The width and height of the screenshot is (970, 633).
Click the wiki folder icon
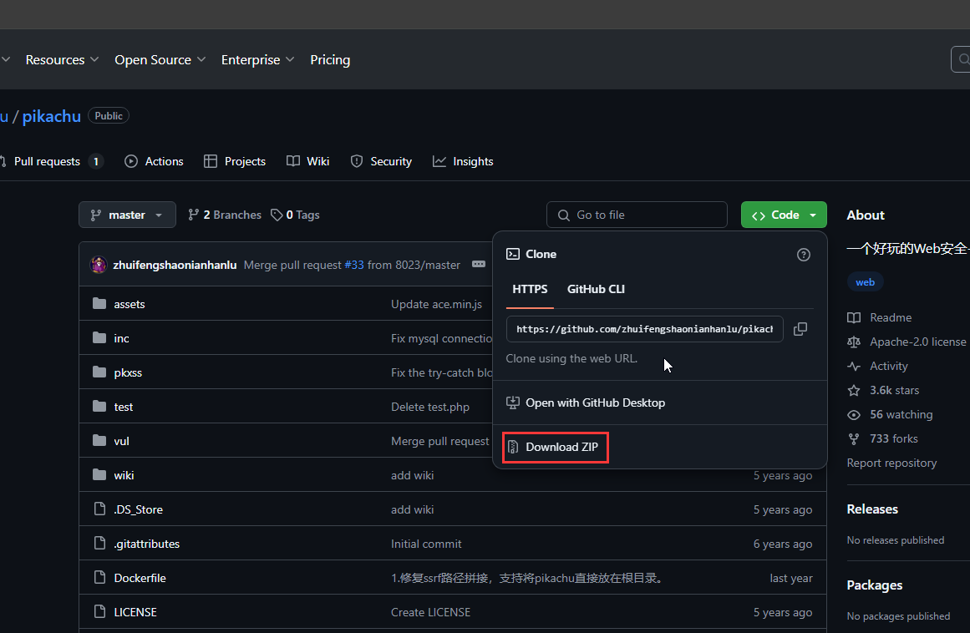point(99,474)
